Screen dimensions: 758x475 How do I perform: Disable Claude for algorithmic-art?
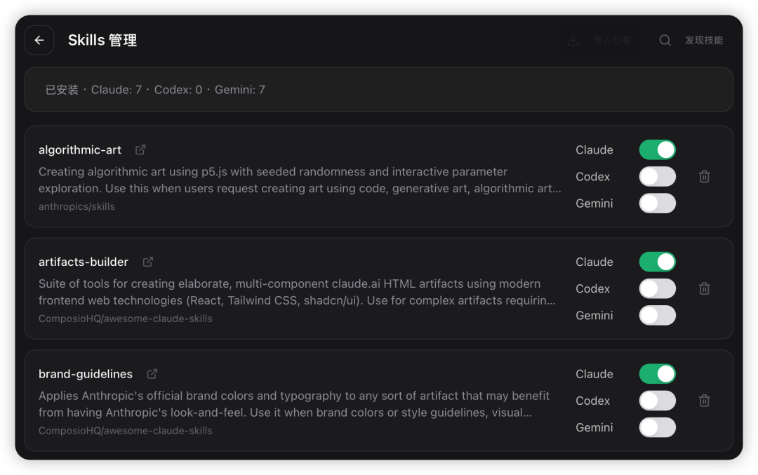tap(657, 150)
